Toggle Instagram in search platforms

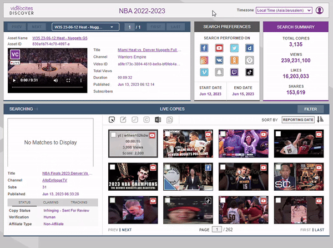click(204, 60)
